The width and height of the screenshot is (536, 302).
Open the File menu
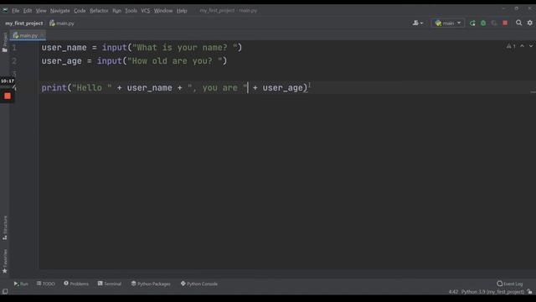16,11
